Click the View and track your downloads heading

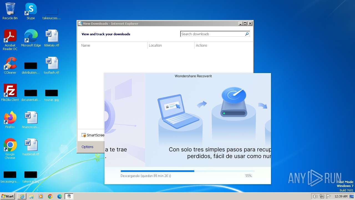coord(106,34)
